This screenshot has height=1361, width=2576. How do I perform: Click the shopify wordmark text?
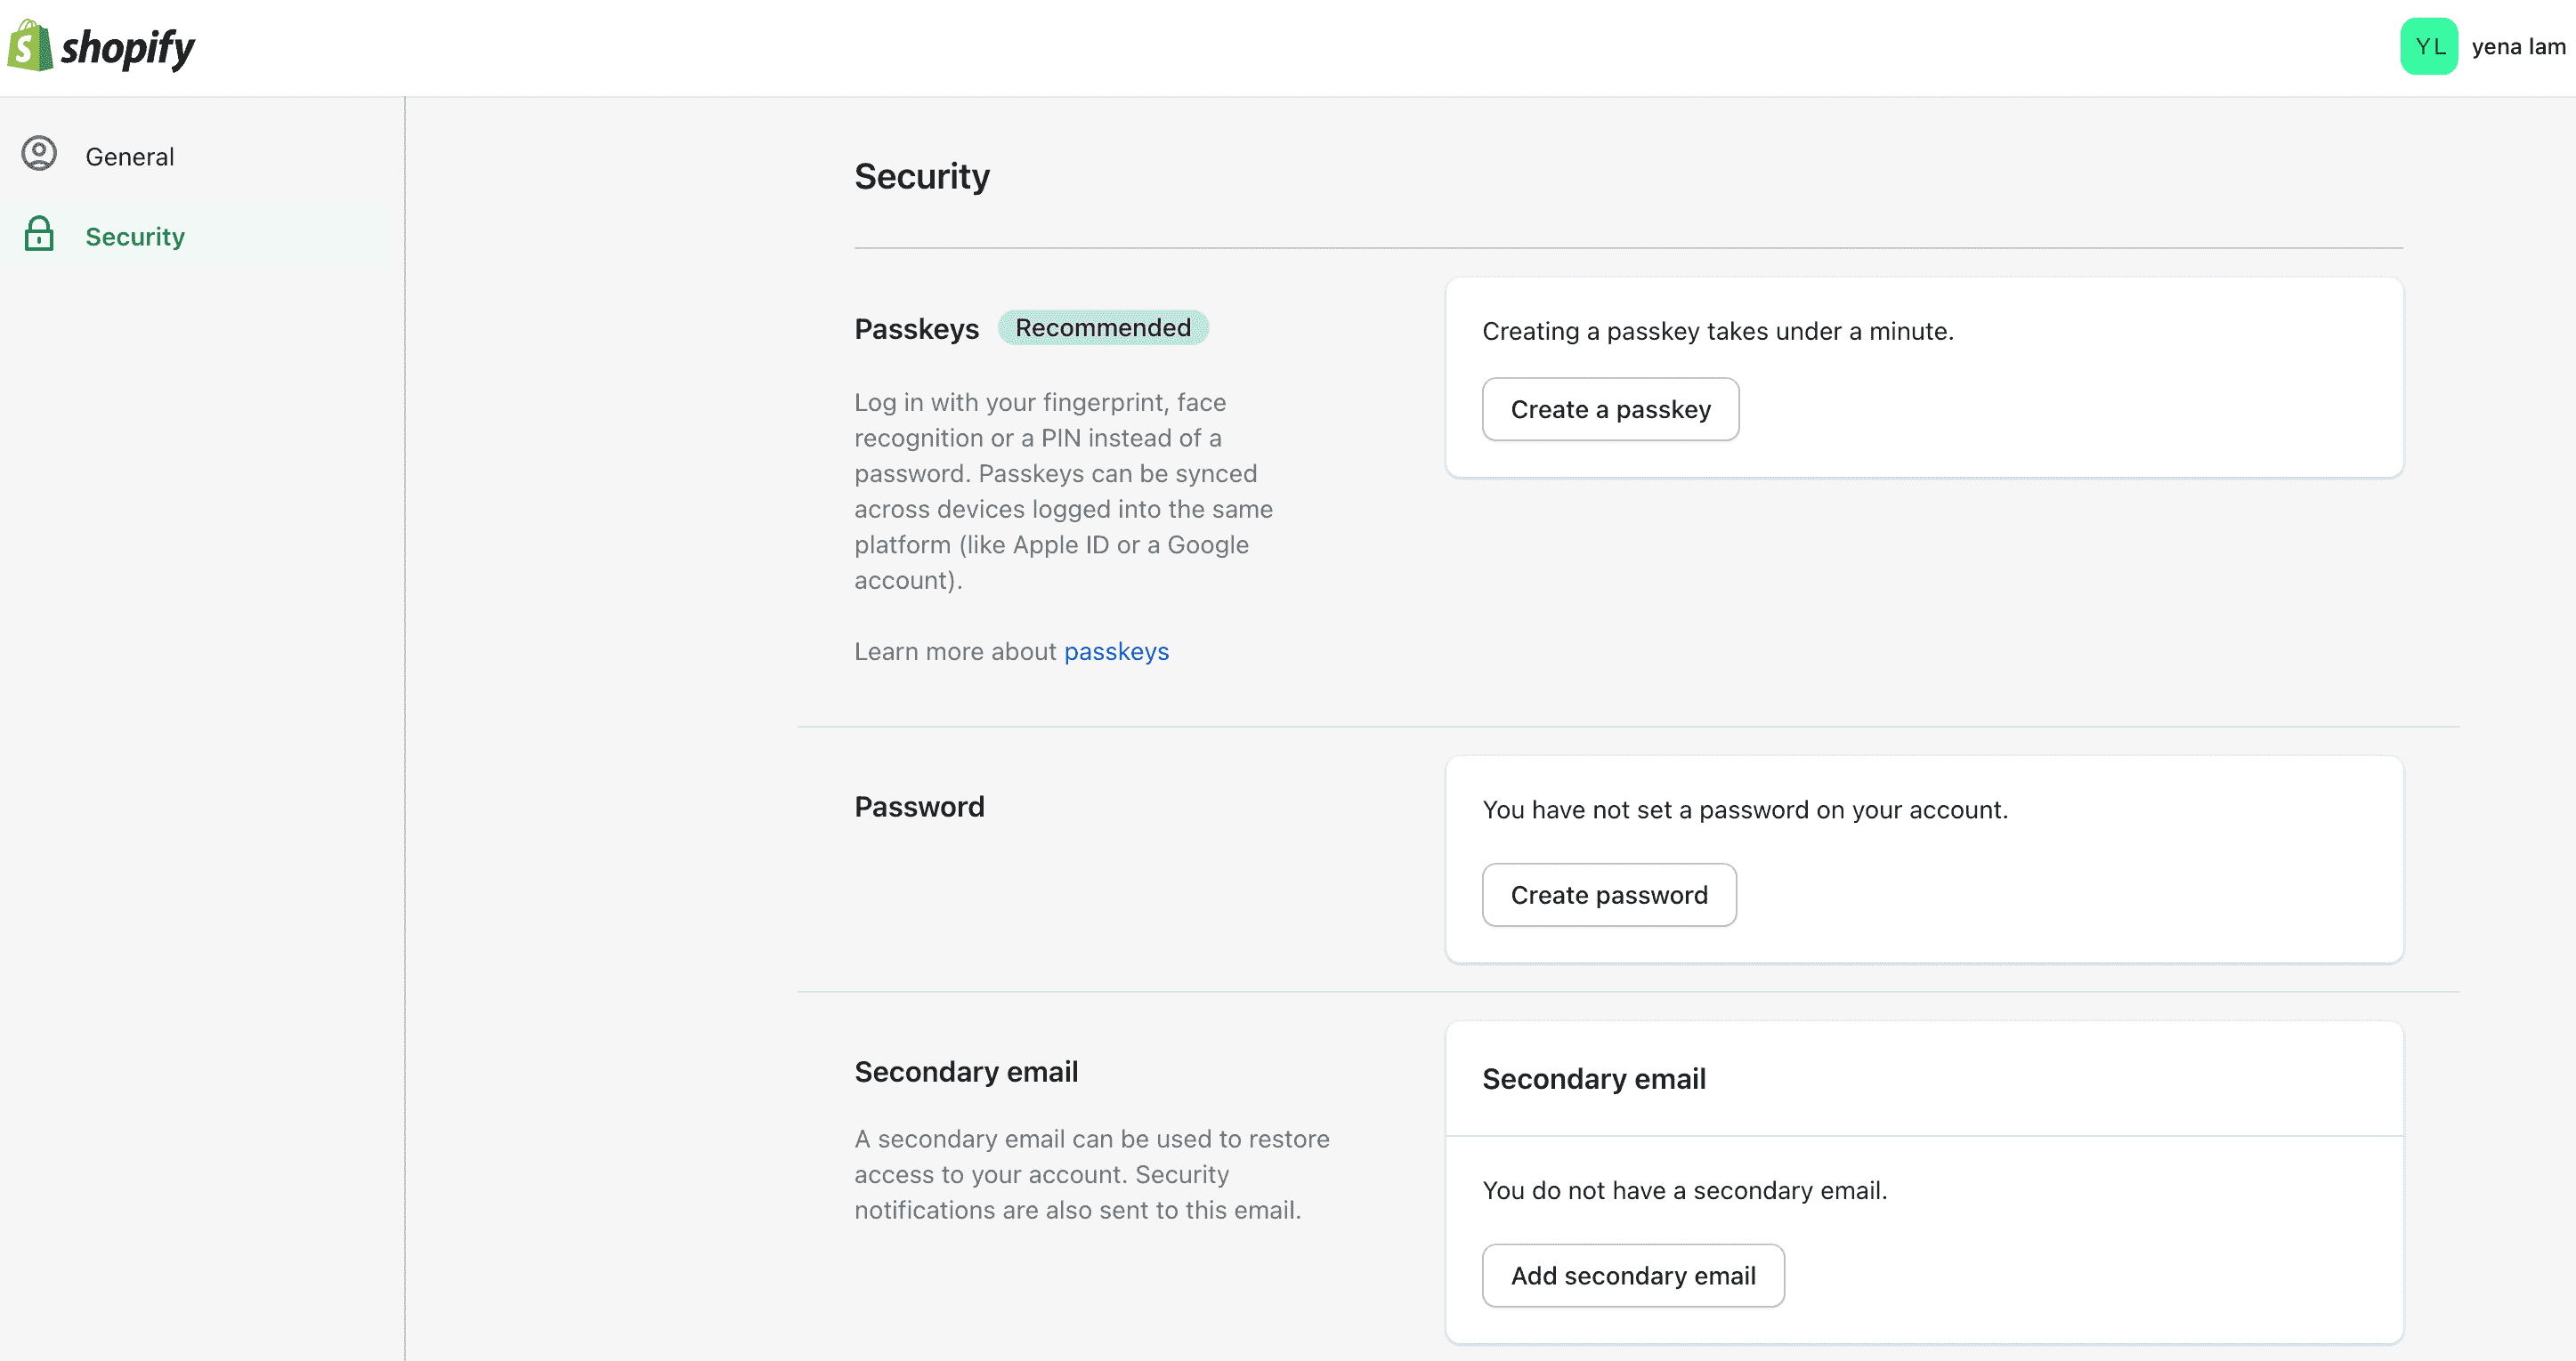click(128, 48)
